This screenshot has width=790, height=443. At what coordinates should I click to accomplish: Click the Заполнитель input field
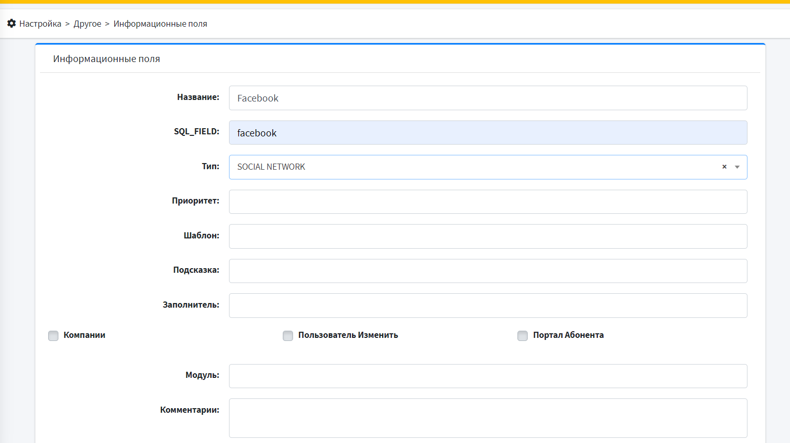(x=488, y=306)
